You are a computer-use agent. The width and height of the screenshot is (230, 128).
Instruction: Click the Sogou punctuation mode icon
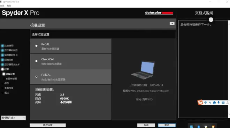(x=210, y=103)
